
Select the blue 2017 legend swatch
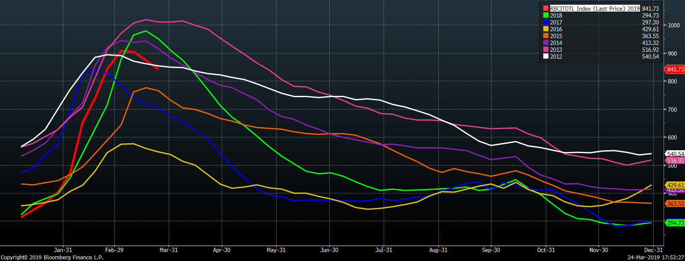[546, 22]
